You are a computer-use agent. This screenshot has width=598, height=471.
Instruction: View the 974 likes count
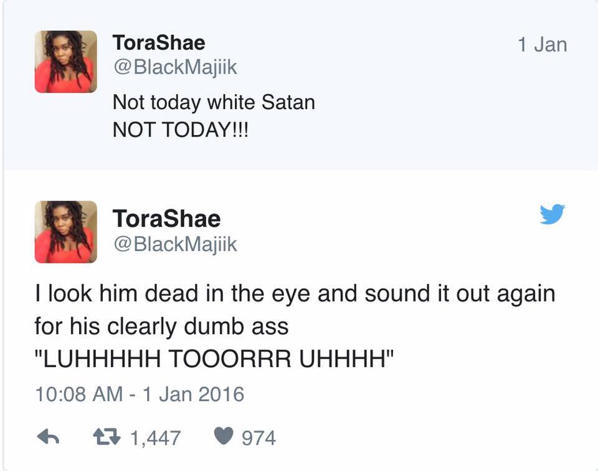pyautogui.click(x=258, y=438)
